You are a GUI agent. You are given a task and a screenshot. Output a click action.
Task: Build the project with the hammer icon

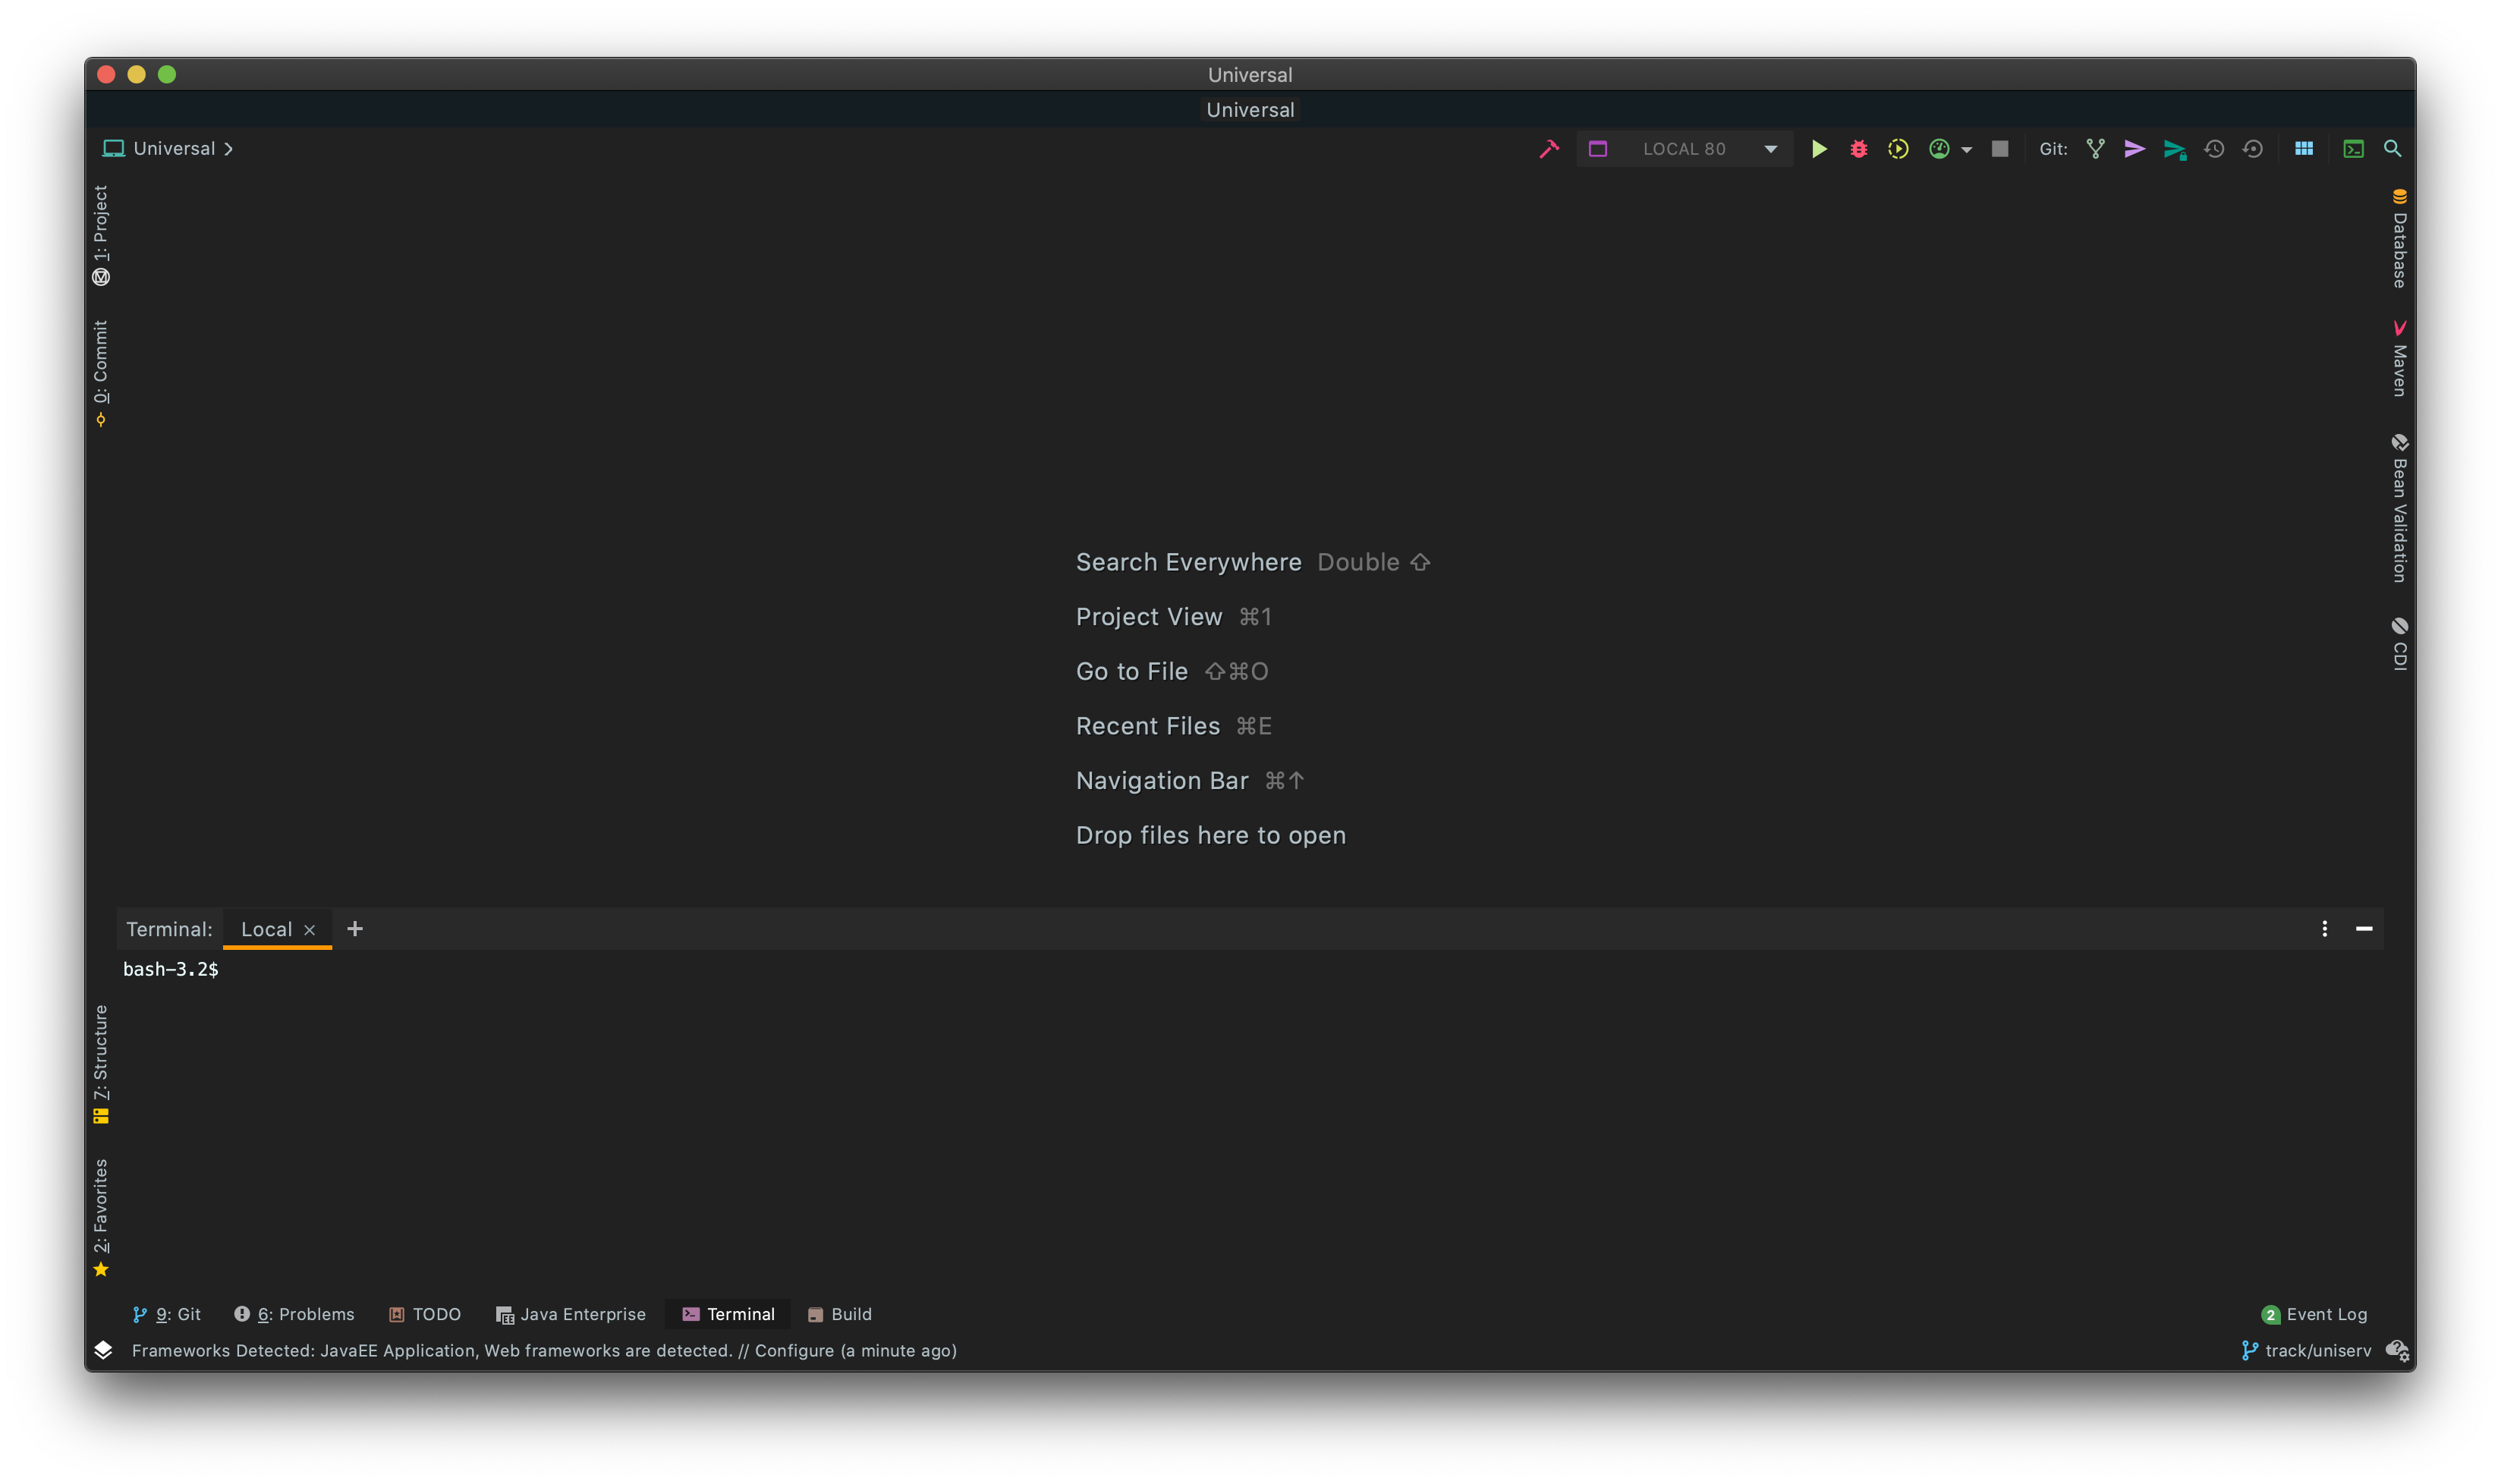tap(1549, 149)
